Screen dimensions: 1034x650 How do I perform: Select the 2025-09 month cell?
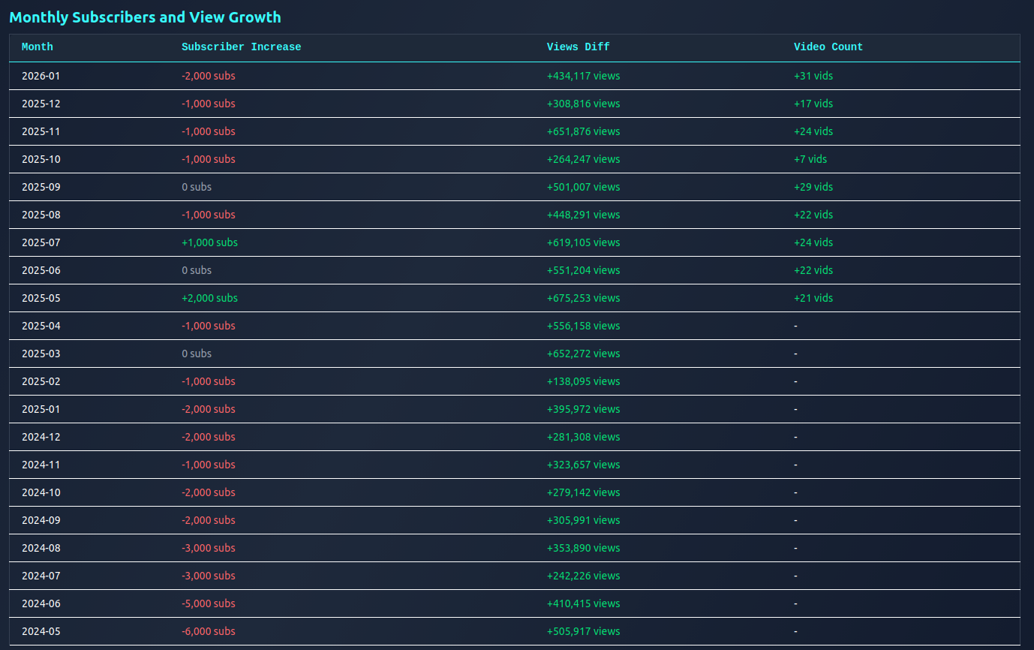point(41,187)
